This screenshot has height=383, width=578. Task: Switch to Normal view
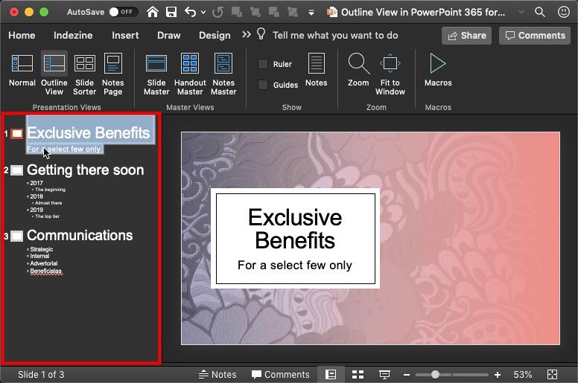coord(22,70)
